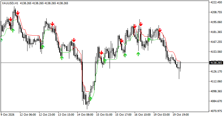
Task: Click price axis label 4070.975
Action: (x=216, y=111)
